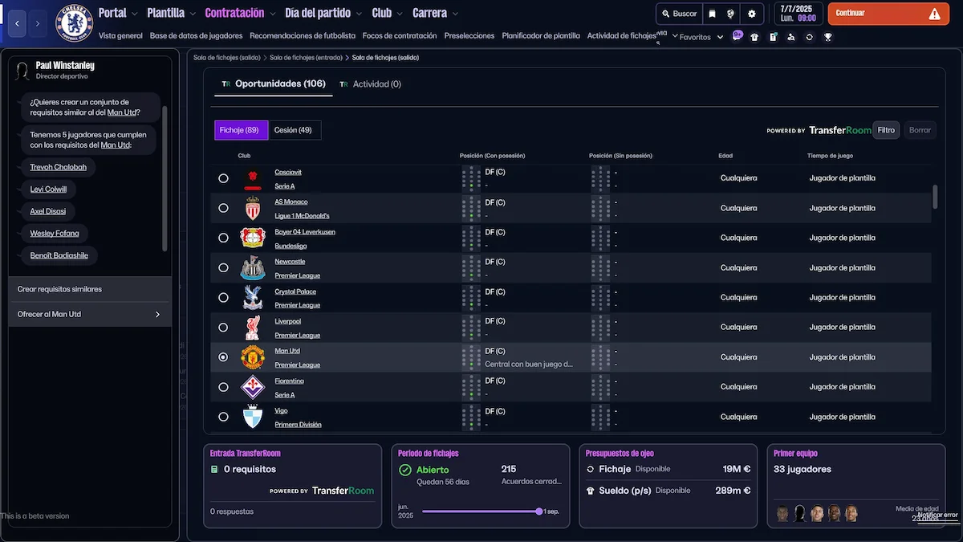The width and height of the screenshot is (963, 542).
Task: Open Base de datos de jugadores
Action: point(196,36)
